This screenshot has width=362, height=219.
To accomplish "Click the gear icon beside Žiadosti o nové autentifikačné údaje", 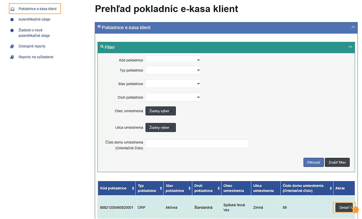I will pos(12,30).
